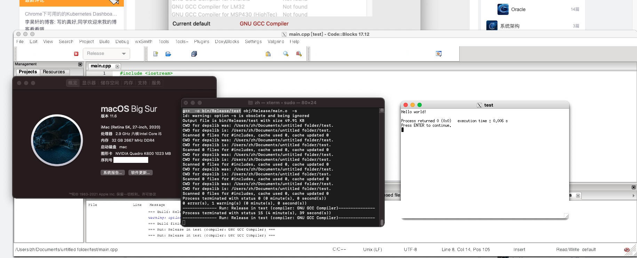Screen dimensions: 637x258
Task: Click the Save all files icon
Action: [194, 54]
